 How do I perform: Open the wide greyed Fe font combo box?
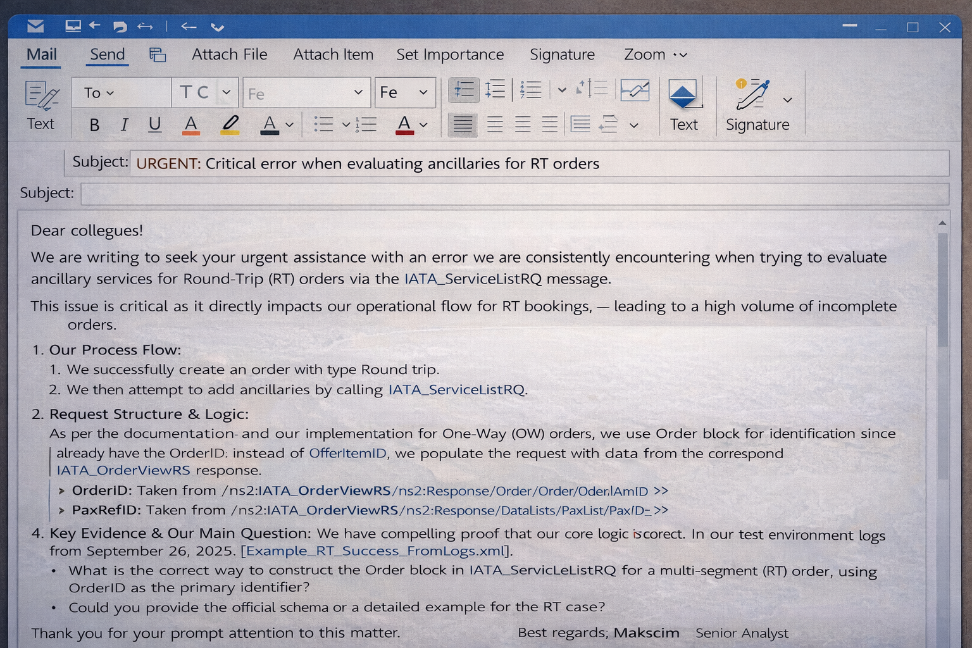(x=306, y=93)
